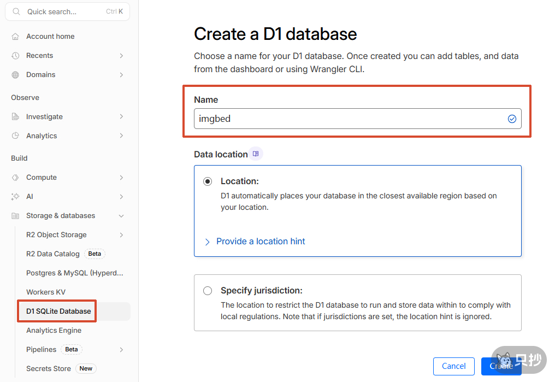
Task: Collapse the Storage & databases section chevron
Action: 121,216
